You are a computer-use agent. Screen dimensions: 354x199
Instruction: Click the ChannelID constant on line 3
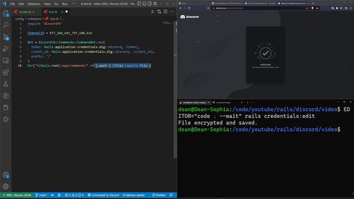tap(36, 33)
